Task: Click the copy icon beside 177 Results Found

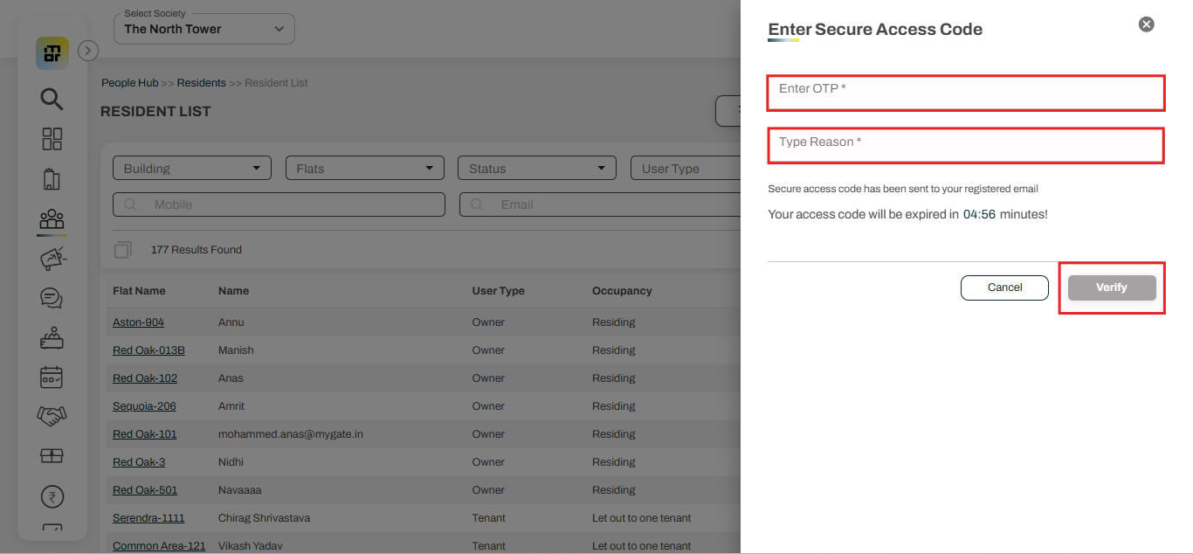Action: tap(123, 250)
